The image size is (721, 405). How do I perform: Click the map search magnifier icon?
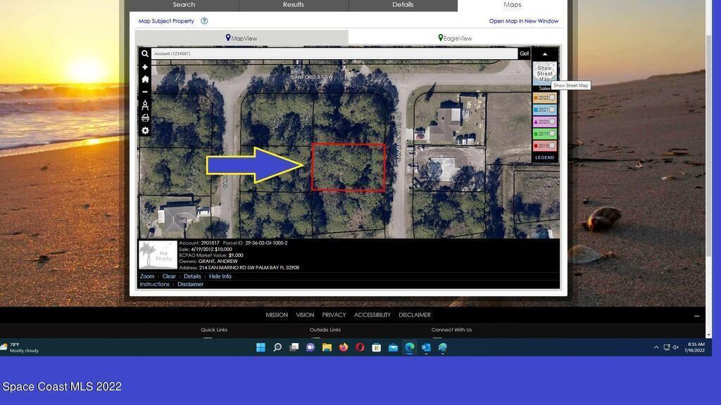coord(145,53)
